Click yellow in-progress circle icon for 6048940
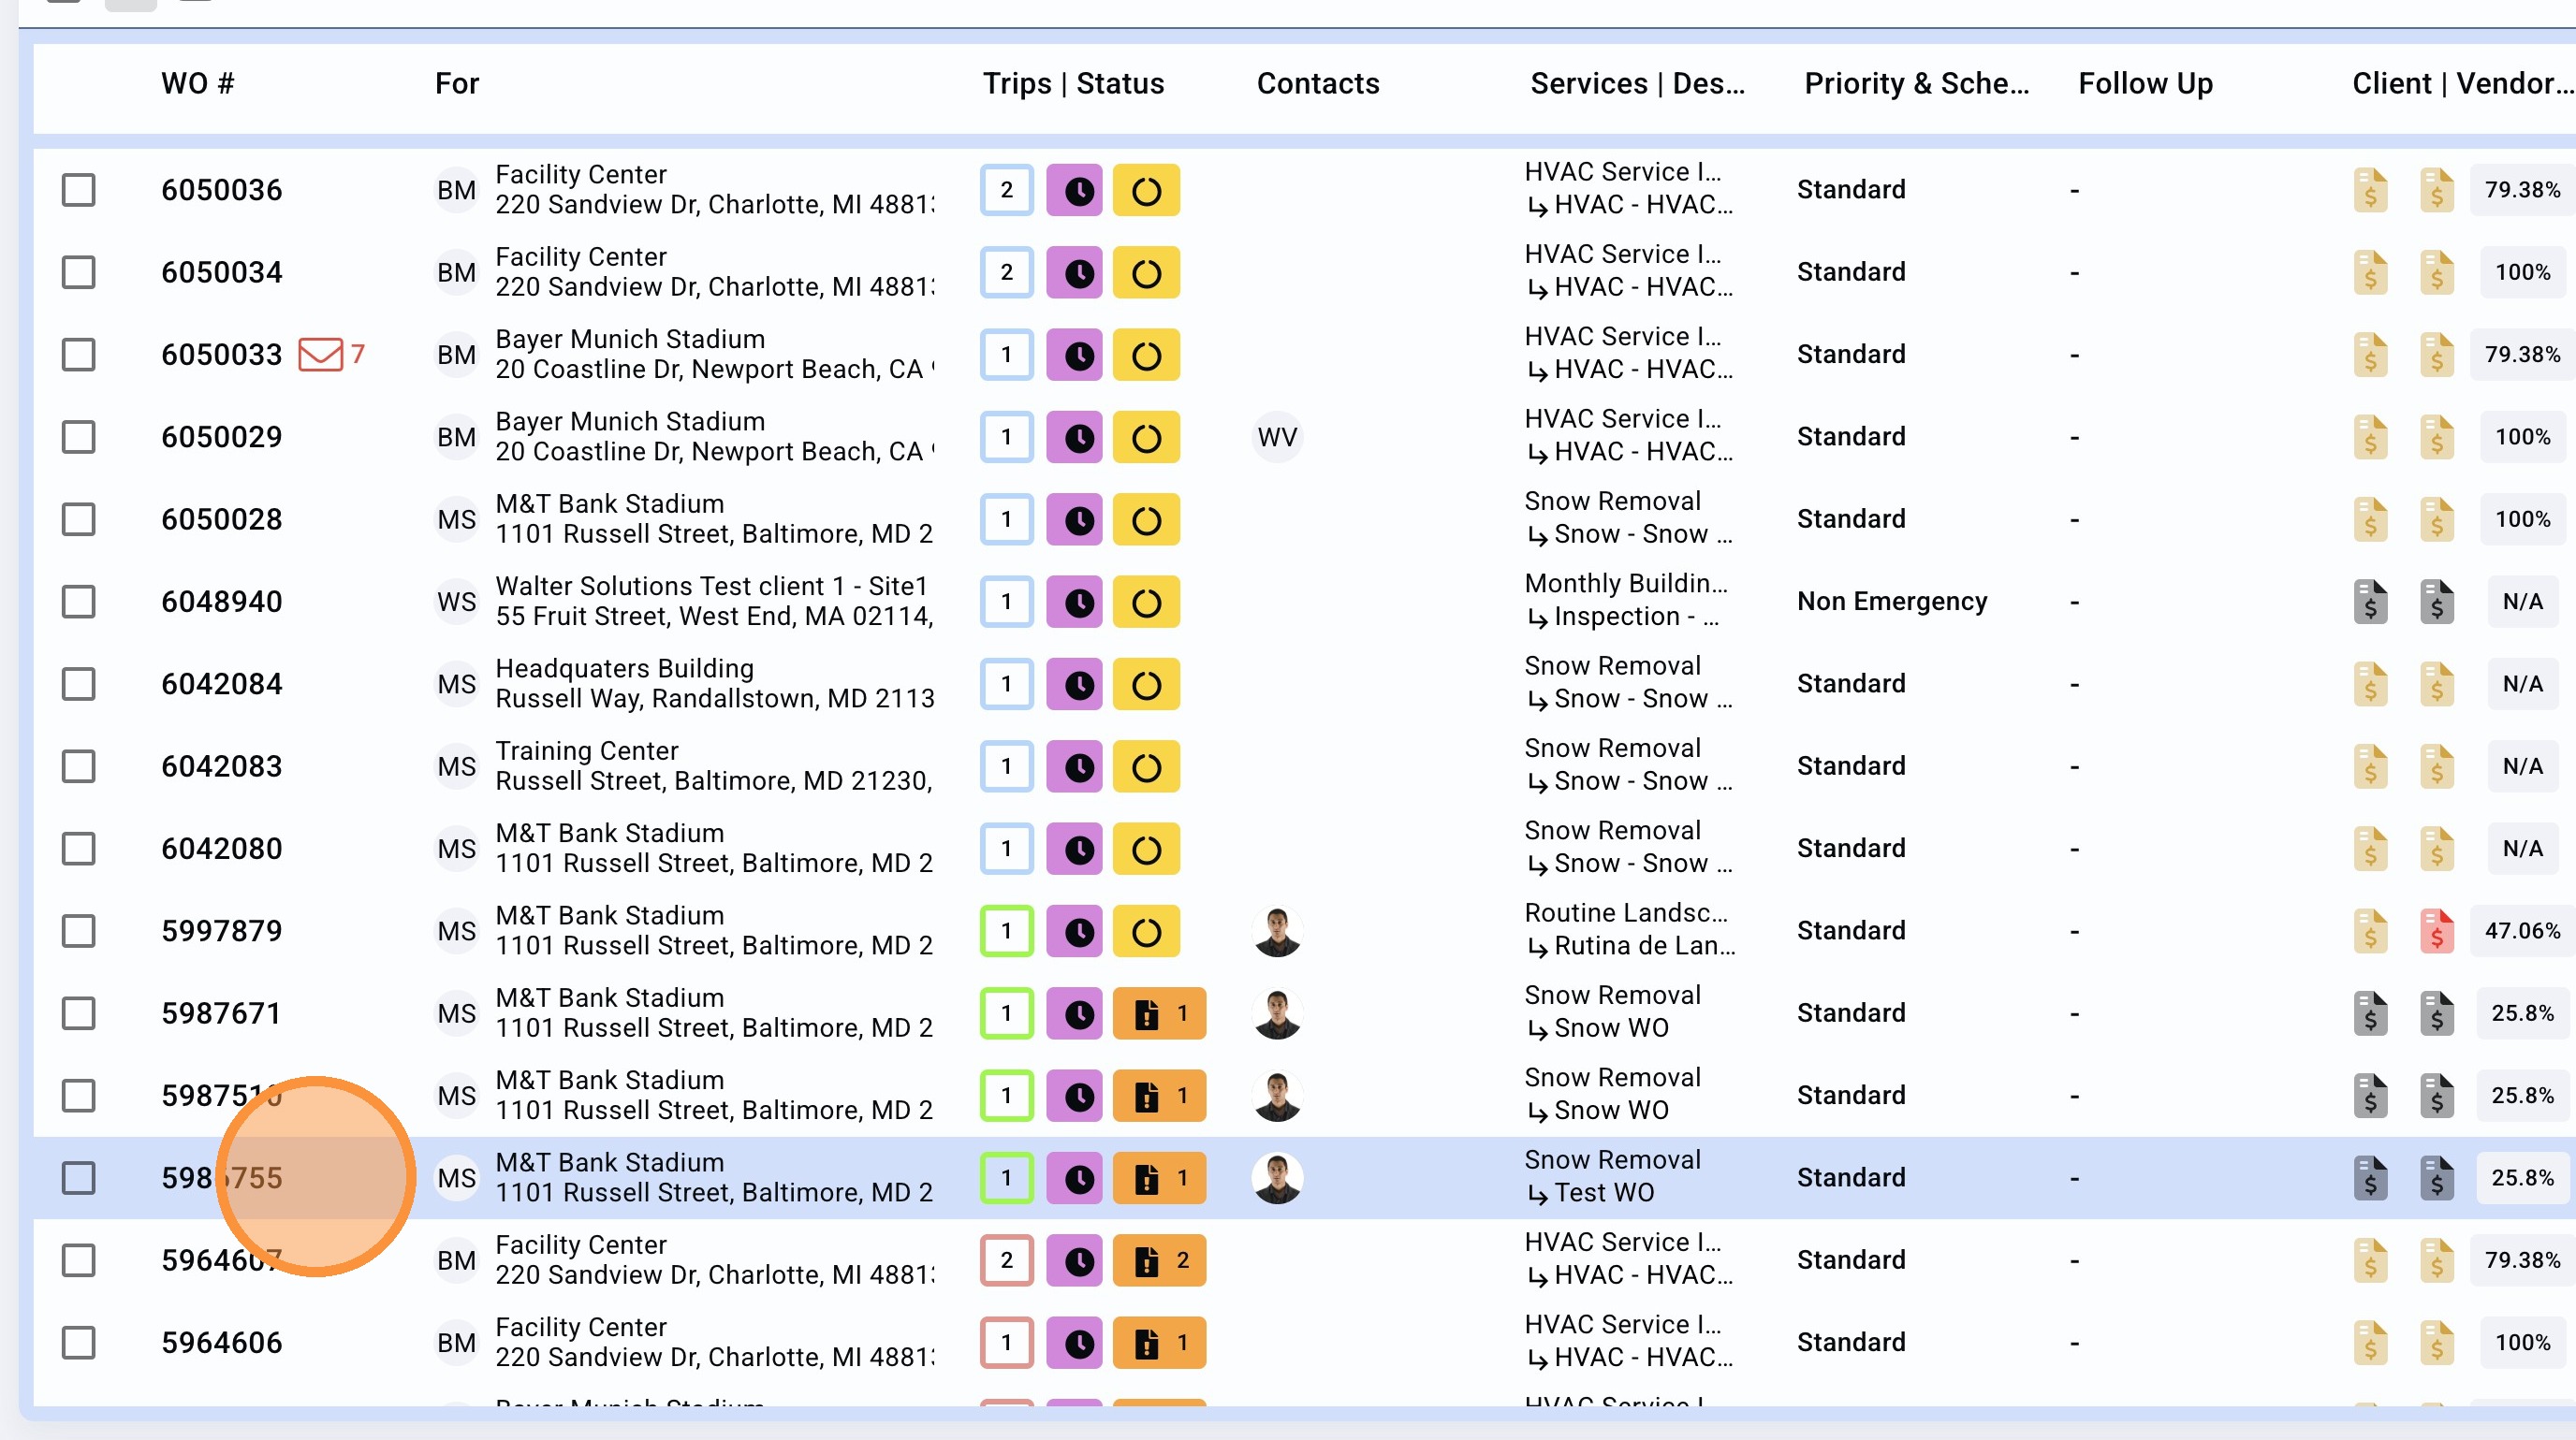 1146,603
